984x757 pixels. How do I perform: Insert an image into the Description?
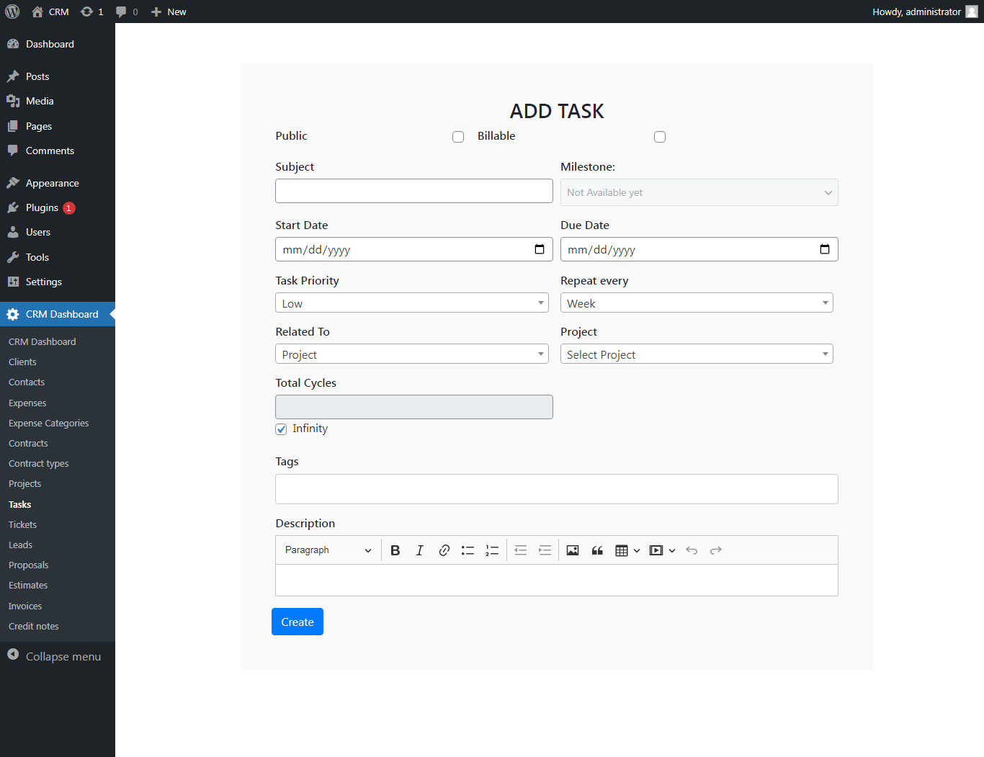572,550
